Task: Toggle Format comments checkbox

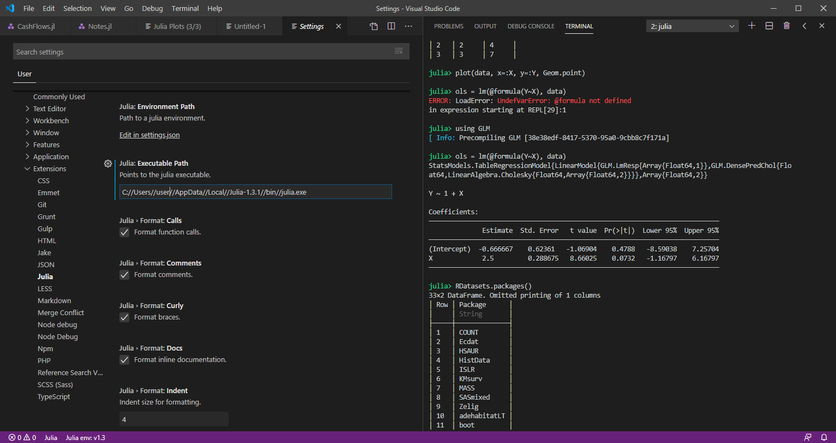Action: pyautogui.click(x=124, y=275)
